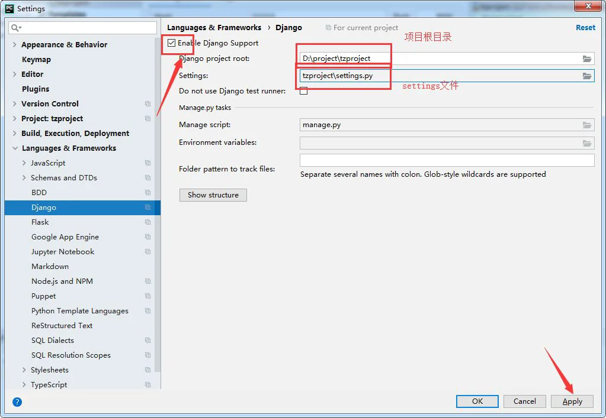Browse for the Settings file path
This screenshot has height=418, width=606.
point(586,76)
